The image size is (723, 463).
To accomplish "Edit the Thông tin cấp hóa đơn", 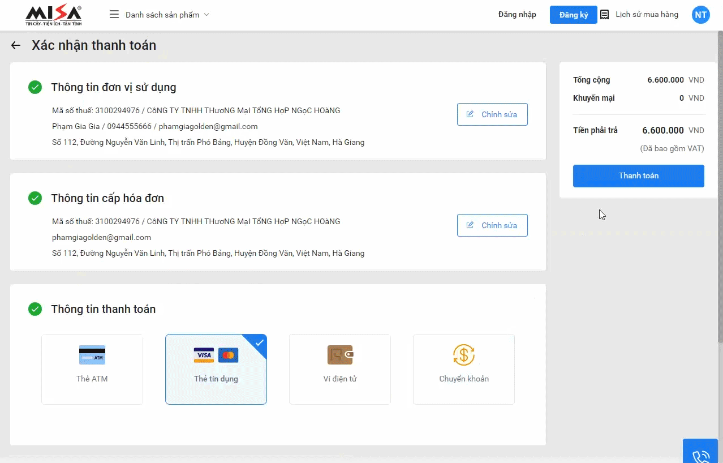I will tap(492, 225).
